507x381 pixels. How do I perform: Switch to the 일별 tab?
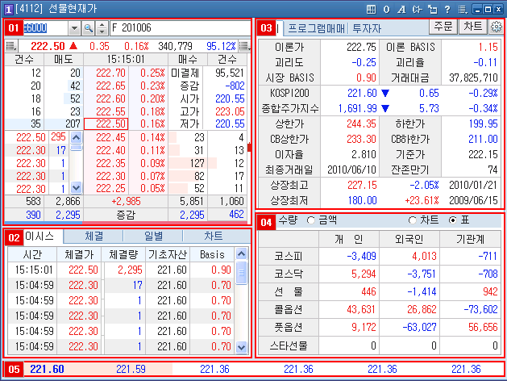coord(153,237)
